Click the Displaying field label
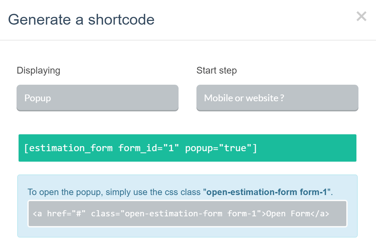The height and width of the screenshot is (246, 376). pyautogui.click(x=38, y=71)
